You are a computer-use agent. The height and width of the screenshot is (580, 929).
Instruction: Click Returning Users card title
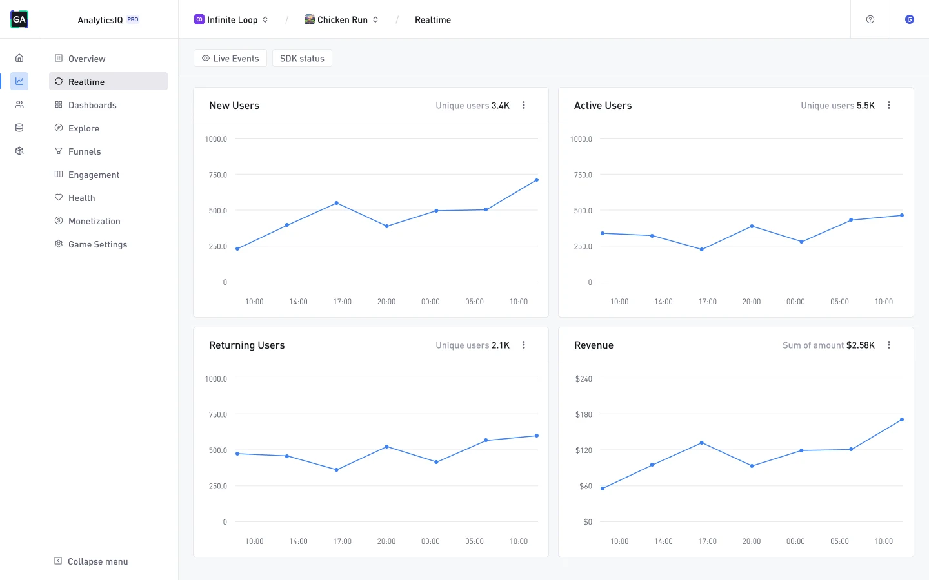point(247,345)
